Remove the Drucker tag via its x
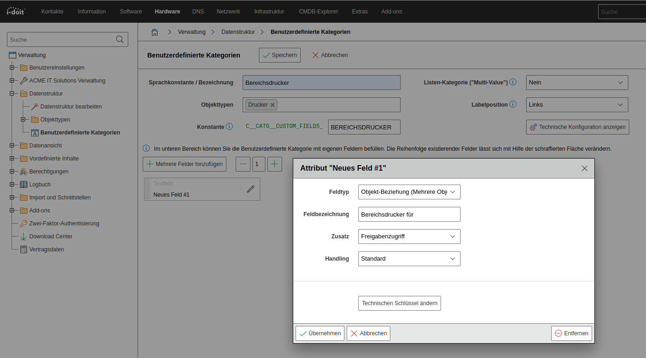The height and width of the screenshot is (358, 646). tap(273, 105)
